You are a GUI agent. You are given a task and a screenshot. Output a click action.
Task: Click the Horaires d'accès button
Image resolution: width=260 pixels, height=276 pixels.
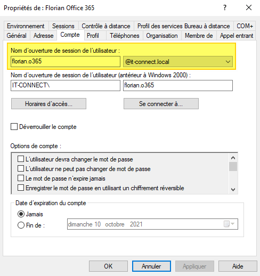pyautogui.click(x=48, y=104)
